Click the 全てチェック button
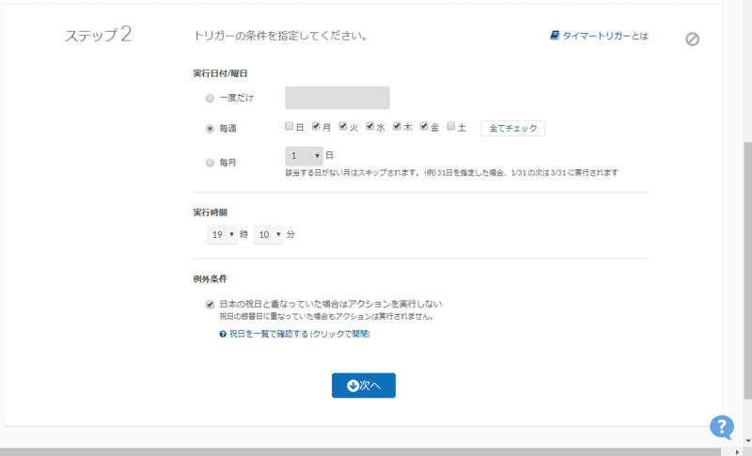 [x=512, y=128]
